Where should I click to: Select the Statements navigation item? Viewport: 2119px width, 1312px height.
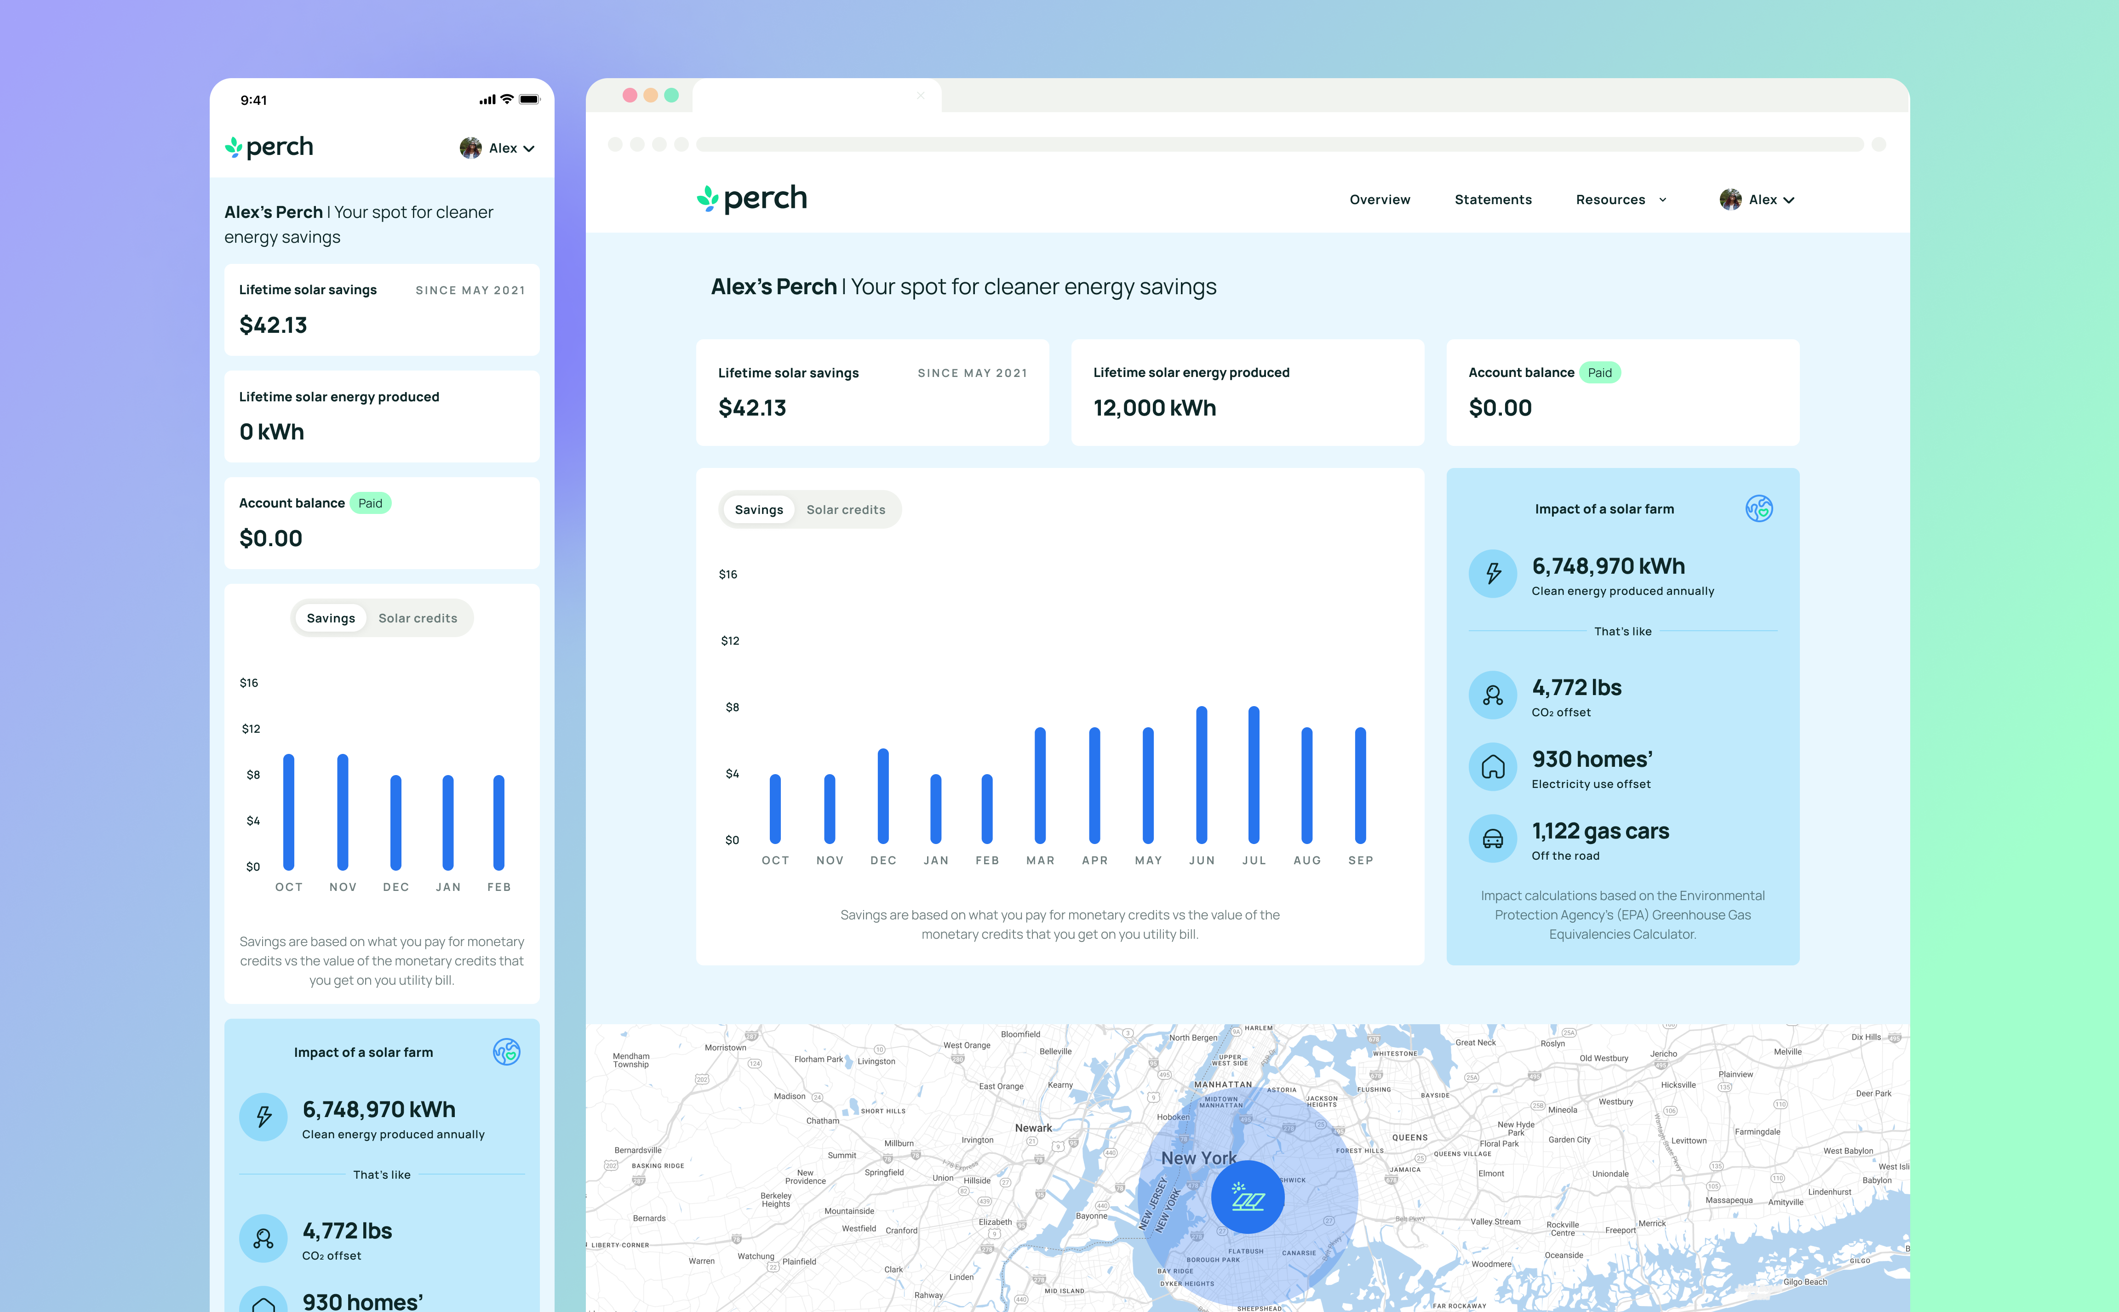[x=1493, y=200]
